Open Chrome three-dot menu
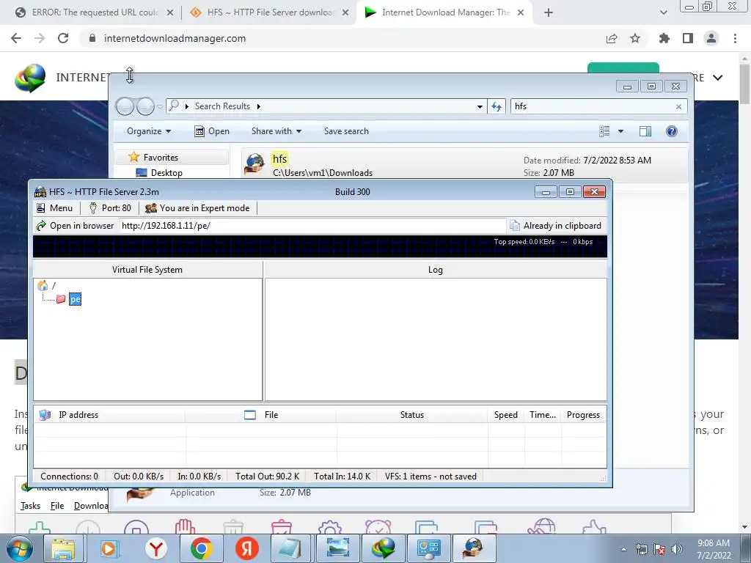The height and width of the screenshot is (563, 751). point(735,38)
